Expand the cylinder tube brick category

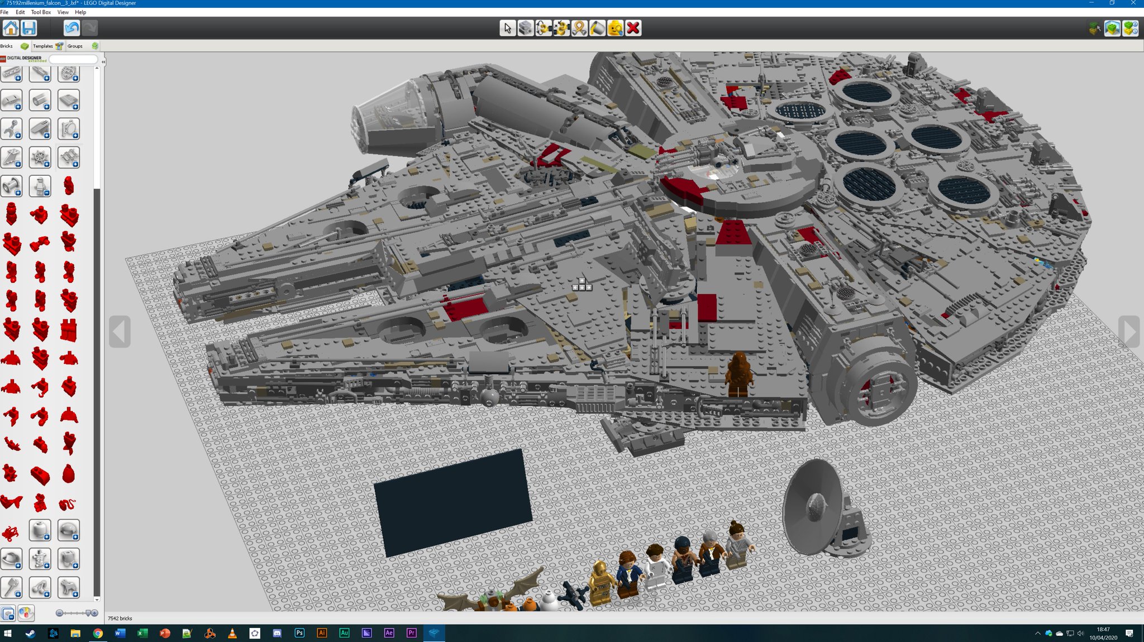pyautogui.click(x=40, y=100)
